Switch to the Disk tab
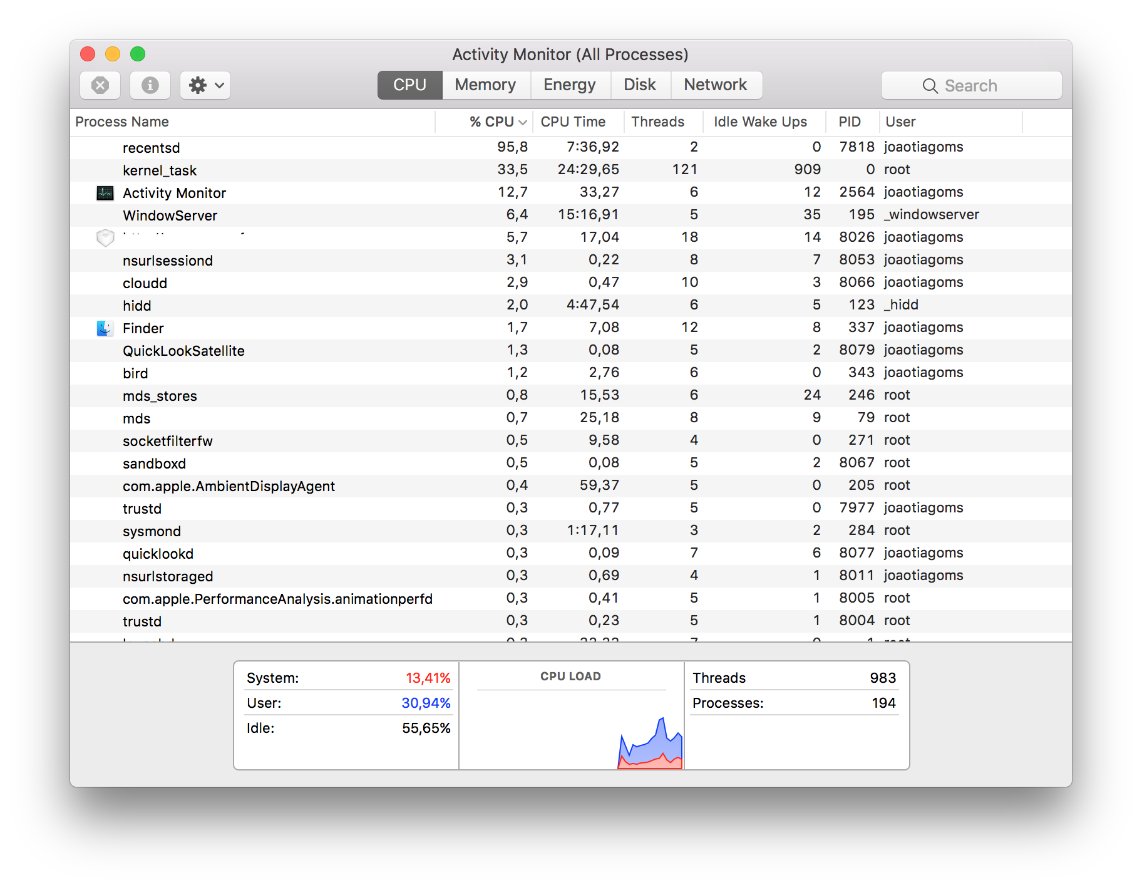This screenshot has height=887, width=1142. click(x=640, y=85)
